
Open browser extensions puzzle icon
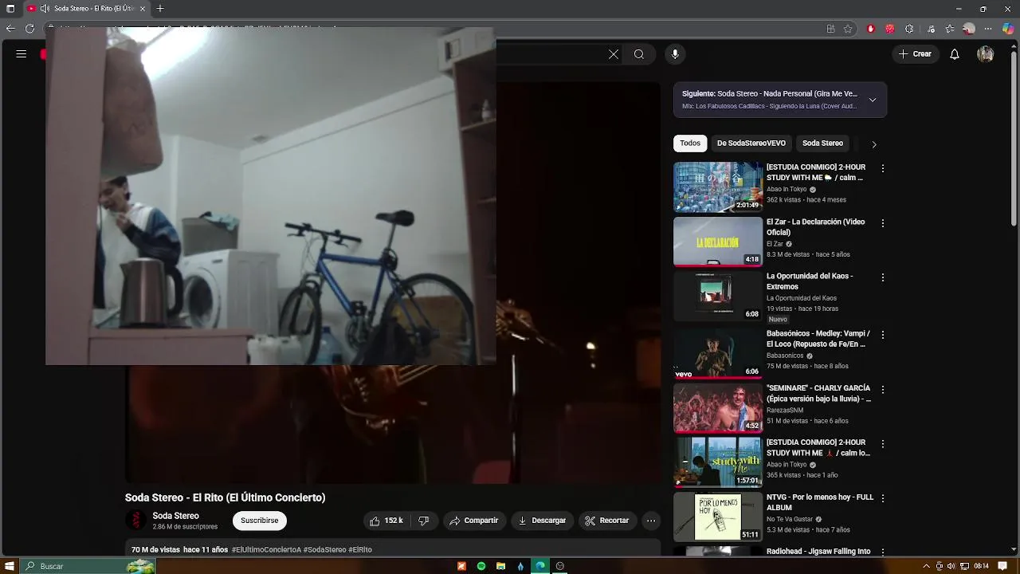pyautogui.click(x=908, y=29)
